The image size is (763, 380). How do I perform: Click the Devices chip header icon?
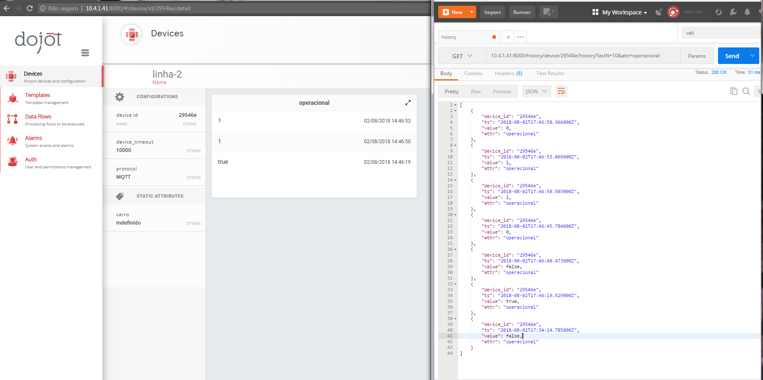[132, 34]
